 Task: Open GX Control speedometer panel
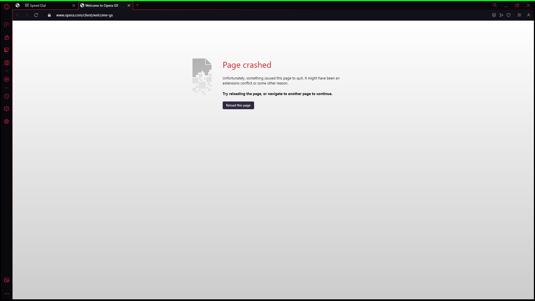(x=7, y=25)
